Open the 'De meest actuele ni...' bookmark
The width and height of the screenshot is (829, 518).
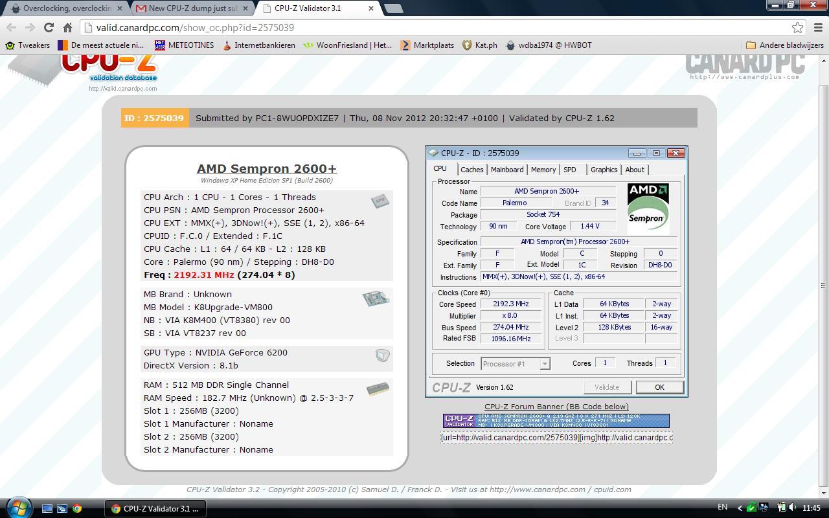(101, 45)
